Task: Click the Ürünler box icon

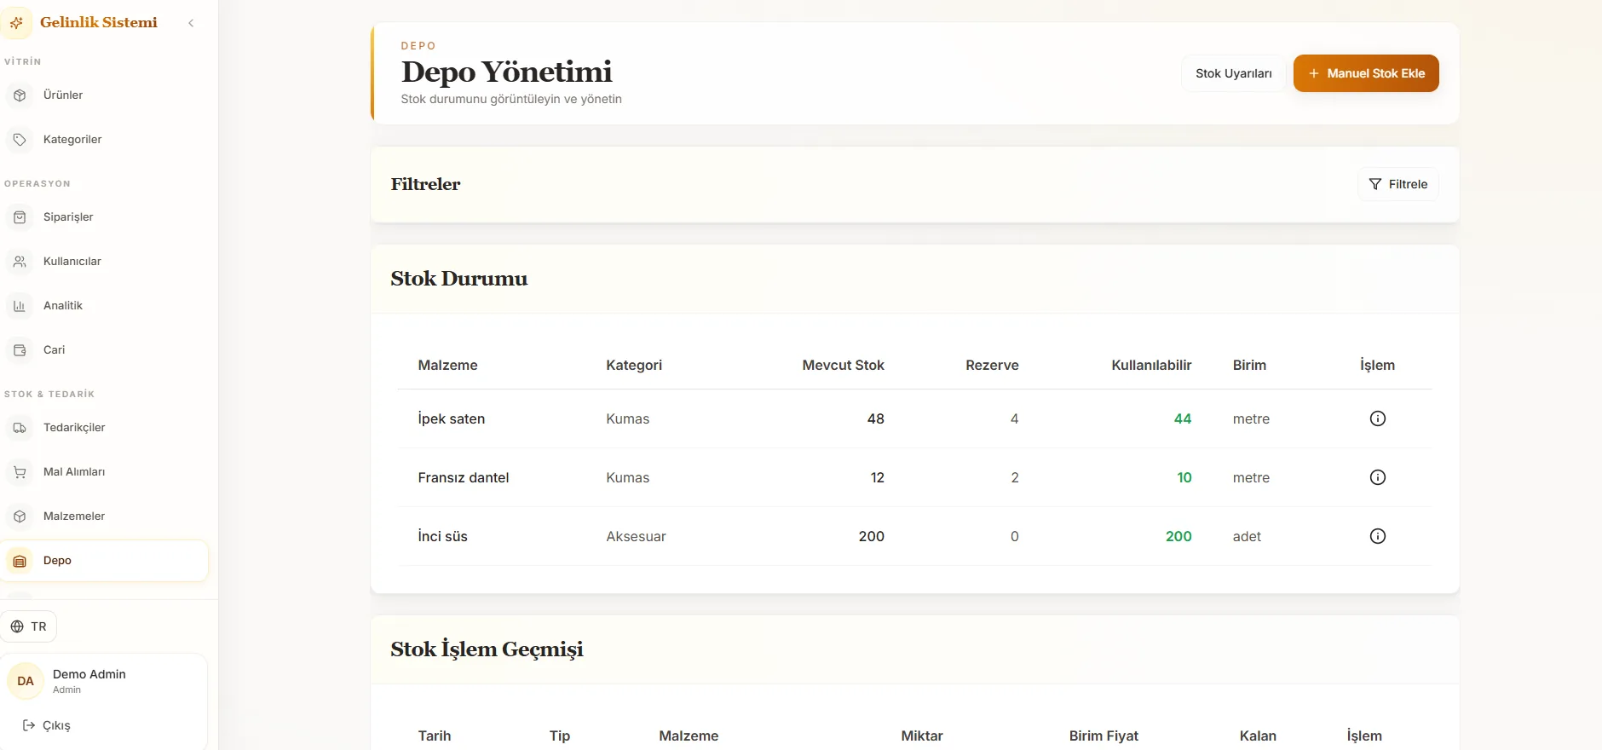Action: pos(20,95)
